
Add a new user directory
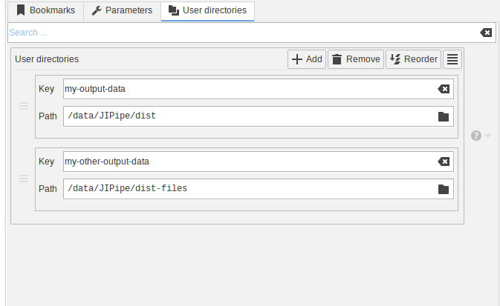(x=307, y=59)
